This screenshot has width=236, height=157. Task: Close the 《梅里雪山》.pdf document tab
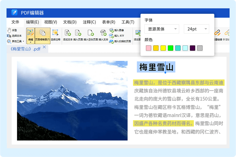click(44, 48)
